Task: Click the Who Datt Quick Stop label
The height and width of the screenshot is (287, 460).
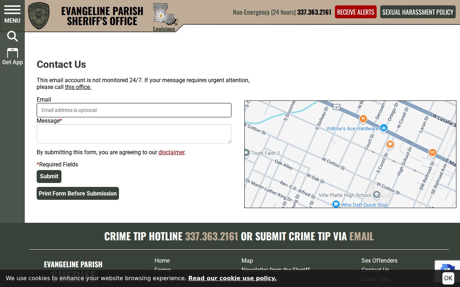Action: [x=364, y=205]
